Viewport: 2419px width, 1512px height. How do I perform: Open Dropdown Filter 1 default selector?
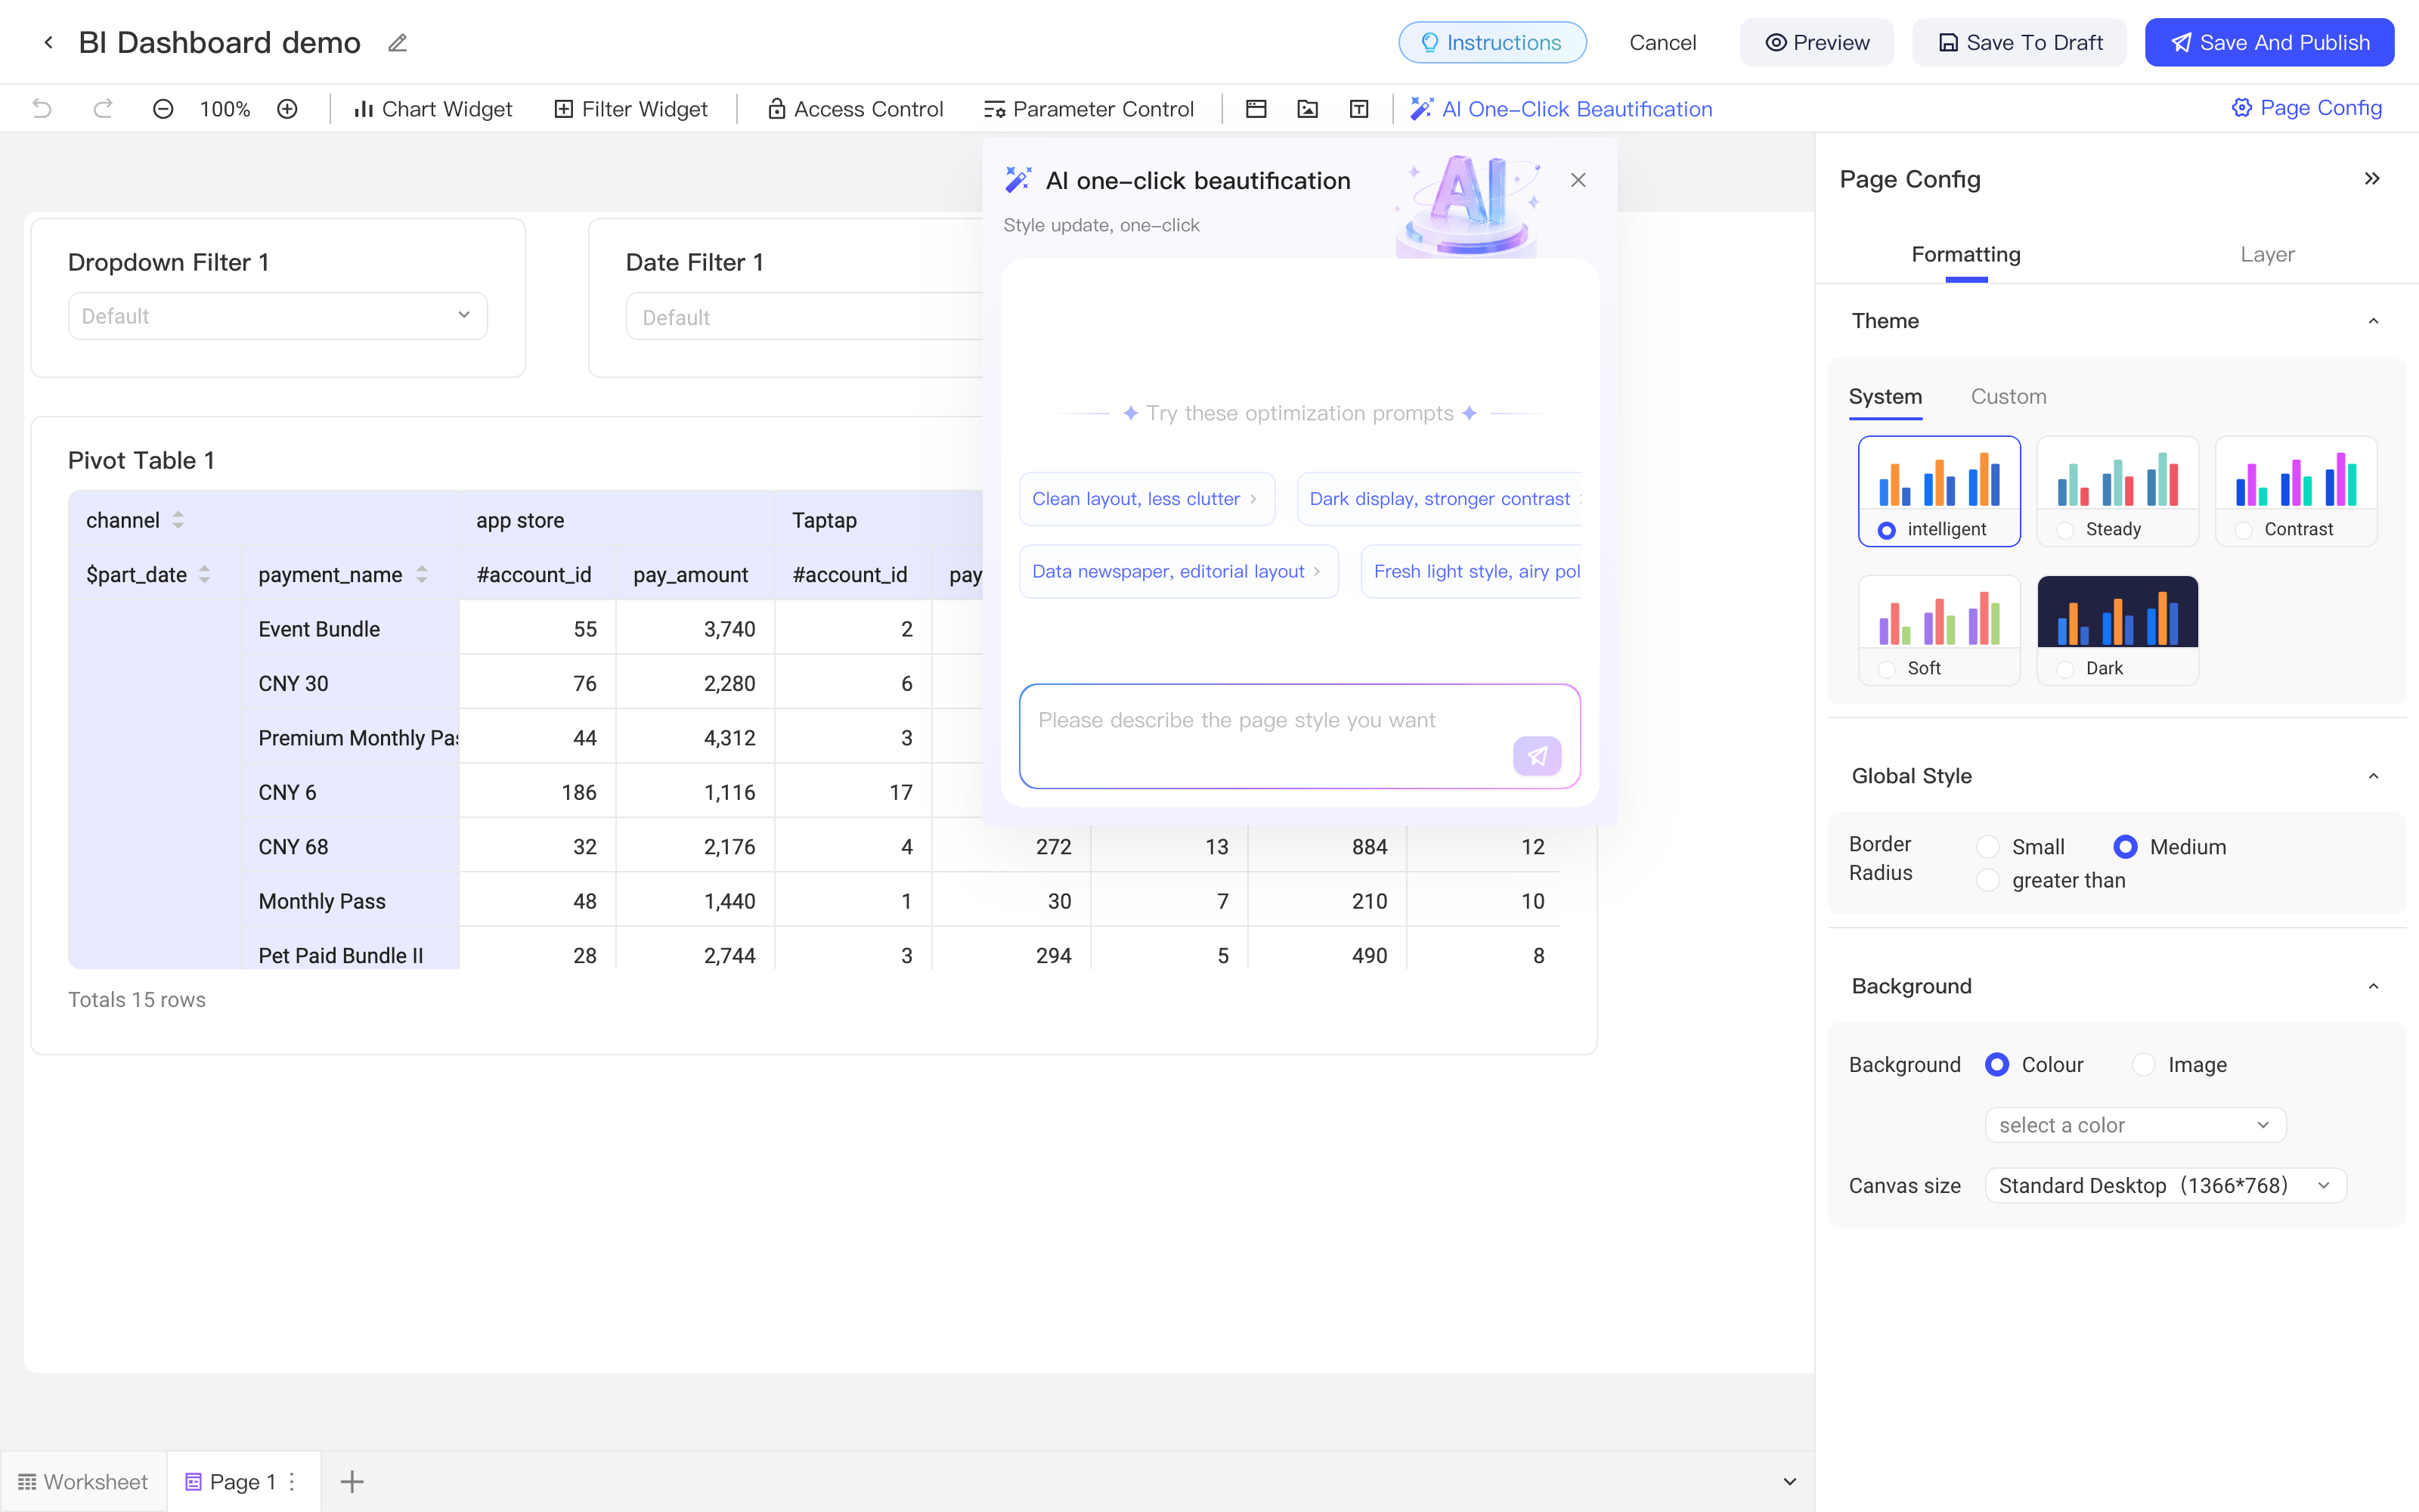coord(278,316)
